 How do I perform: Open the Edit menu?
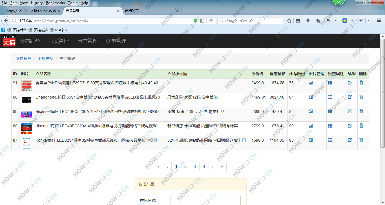point(13,3)
